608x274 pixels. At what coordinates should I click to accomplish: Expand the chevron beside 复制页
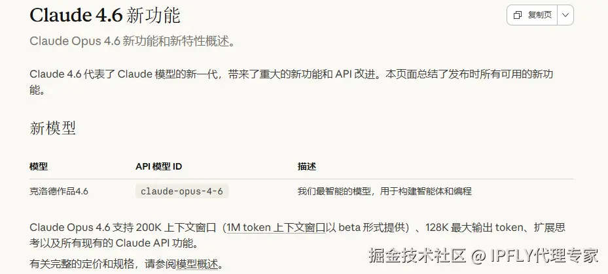click(x=565, y=15)
